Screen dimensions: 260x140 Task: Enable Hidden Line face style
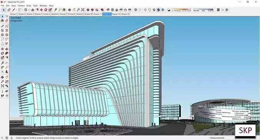click(150, 10)
